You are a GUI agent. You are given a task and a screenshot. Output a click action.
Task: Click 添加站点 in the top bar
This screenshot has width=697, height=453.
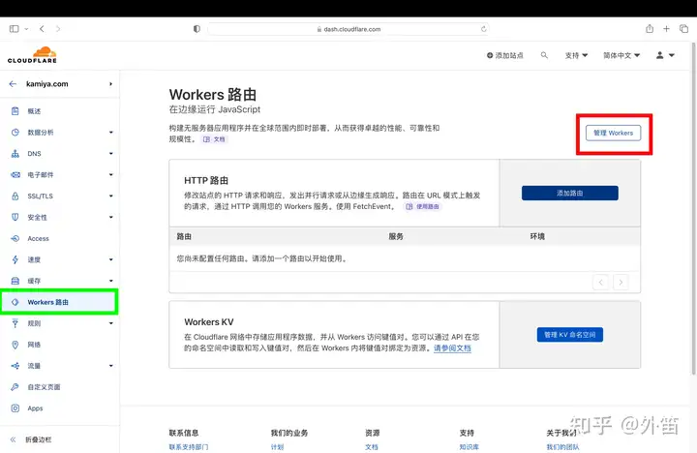[x=505, y=55]
